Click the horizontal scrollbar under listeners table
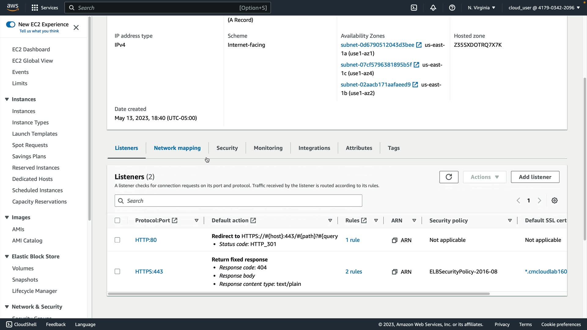 tap(298, 294)
